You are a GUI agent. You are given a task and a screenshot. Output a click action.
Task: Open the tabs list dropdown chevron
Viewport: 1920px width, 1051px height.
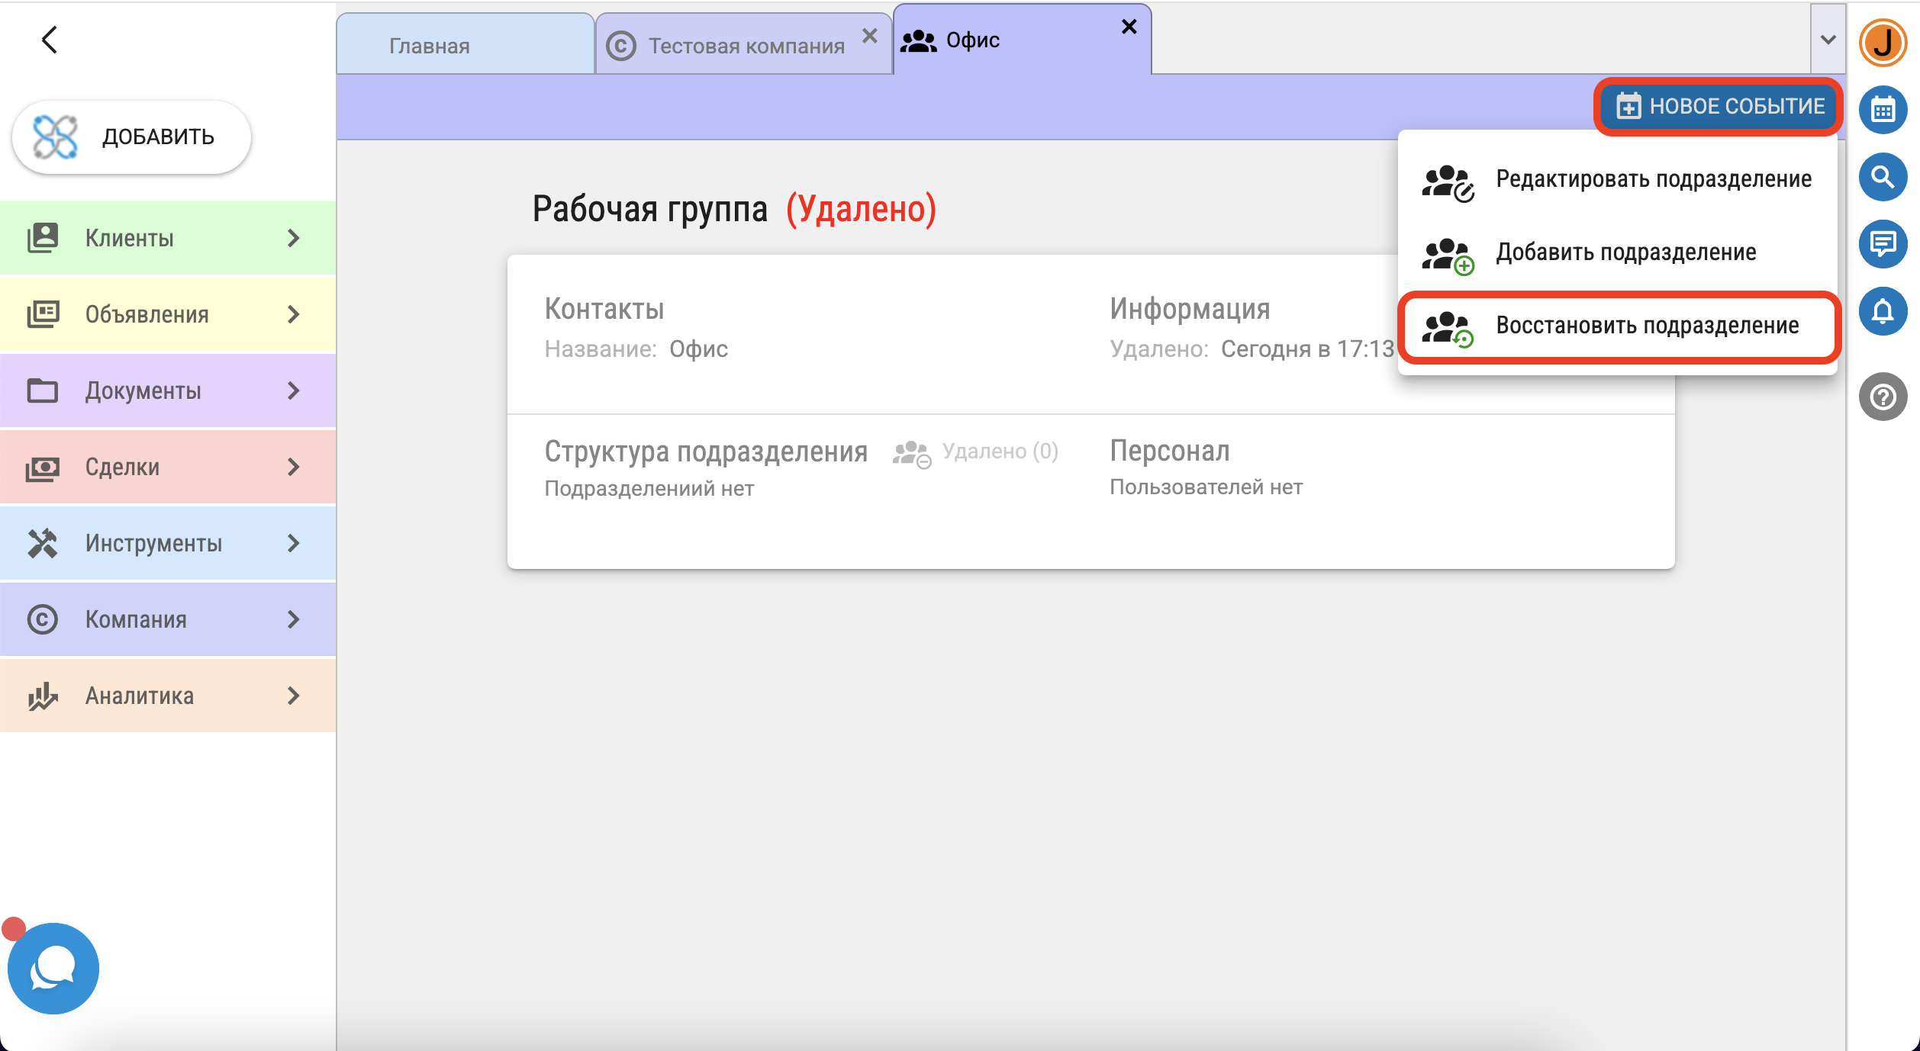pyautogui.click(x=1828, y=40)
